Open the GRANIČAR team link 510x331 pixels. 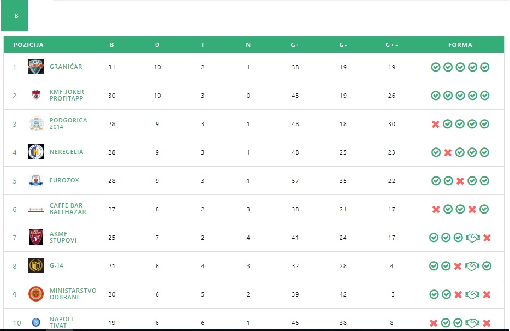tap(66, 67)
